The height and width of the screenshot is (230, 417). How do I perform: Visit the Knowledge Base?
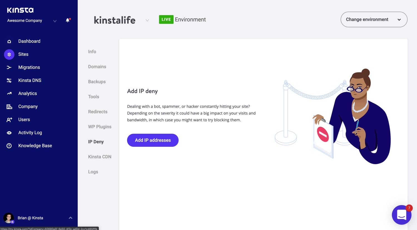pos(35,146)
